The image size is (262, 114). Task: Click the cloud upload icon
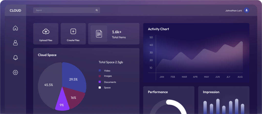click(46, 32)
